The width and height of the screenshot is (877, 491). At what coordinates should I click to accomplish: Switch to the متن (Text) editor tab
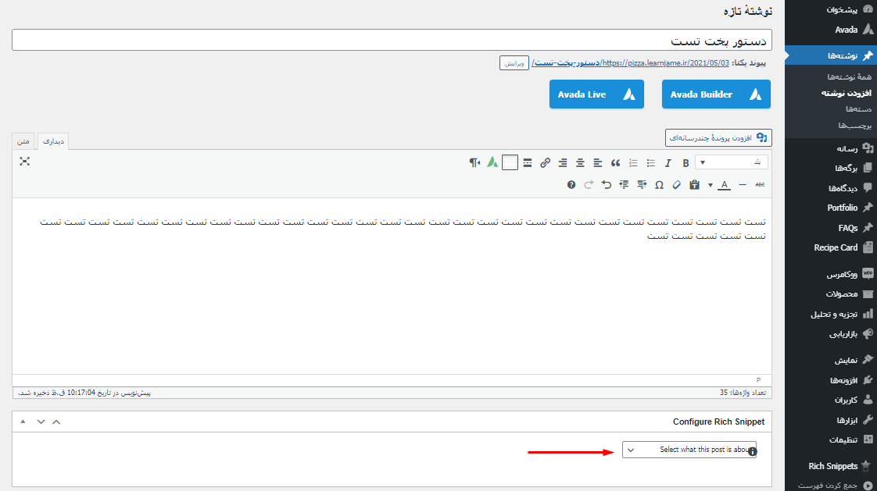(x=23, y=141)
